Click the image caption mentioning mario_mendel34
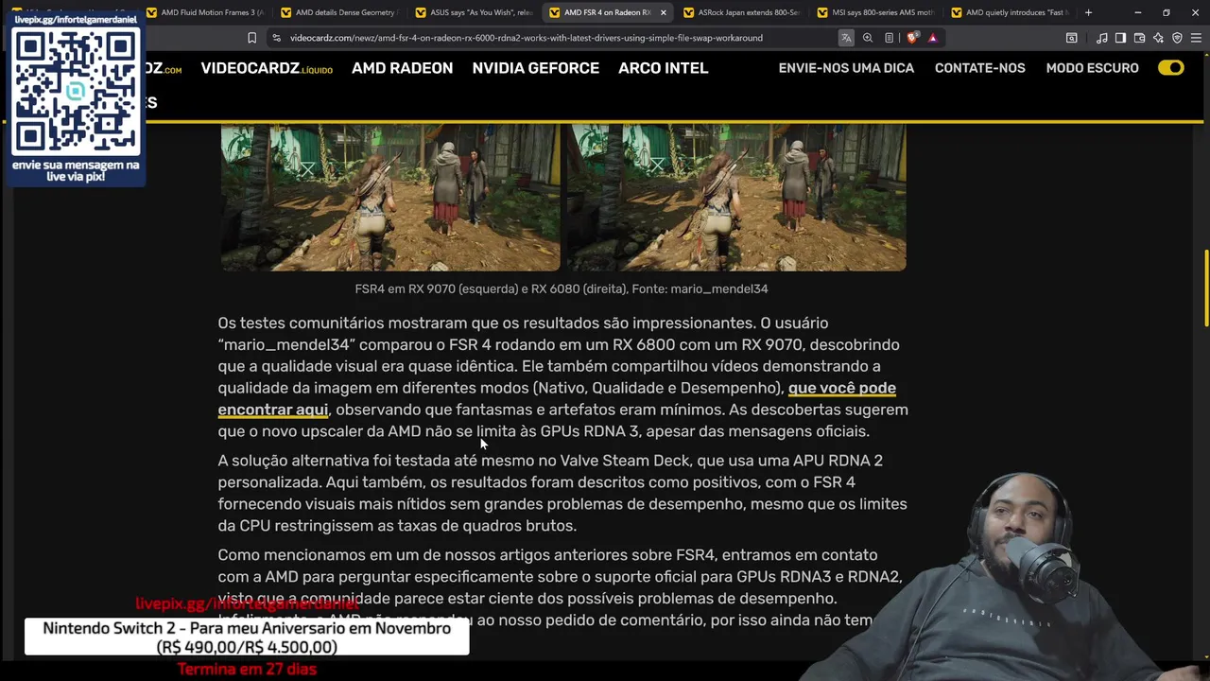 [x=562, y=288]
